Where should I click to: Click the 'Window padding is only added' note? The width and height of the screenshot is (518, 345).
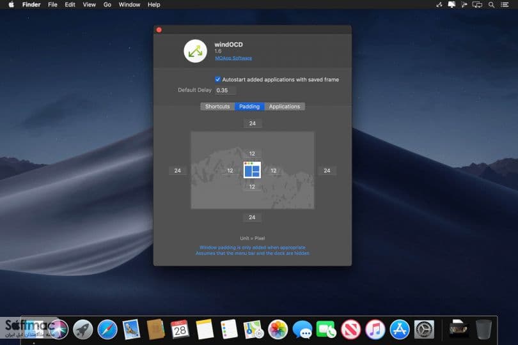click(253, 247)
